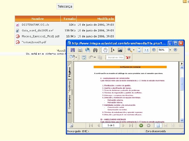Click the undo arrow icon
Screen dimensions: 189x141
91,57
